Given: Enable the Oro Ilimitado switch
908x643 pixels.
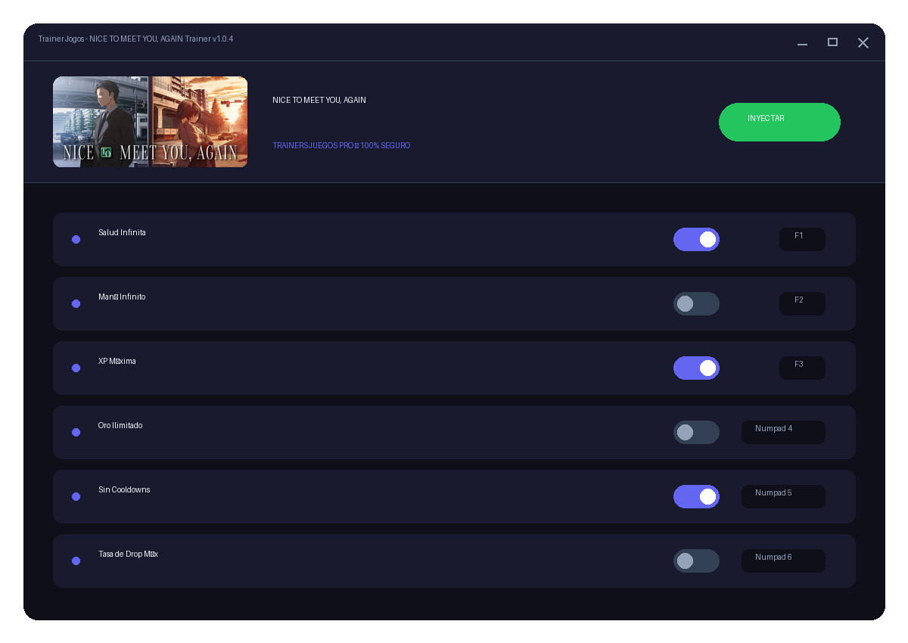Looking at the screenshot, I should pos(696,432).
